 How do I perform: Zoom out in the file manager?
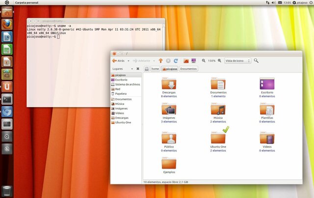pos(204,60)
